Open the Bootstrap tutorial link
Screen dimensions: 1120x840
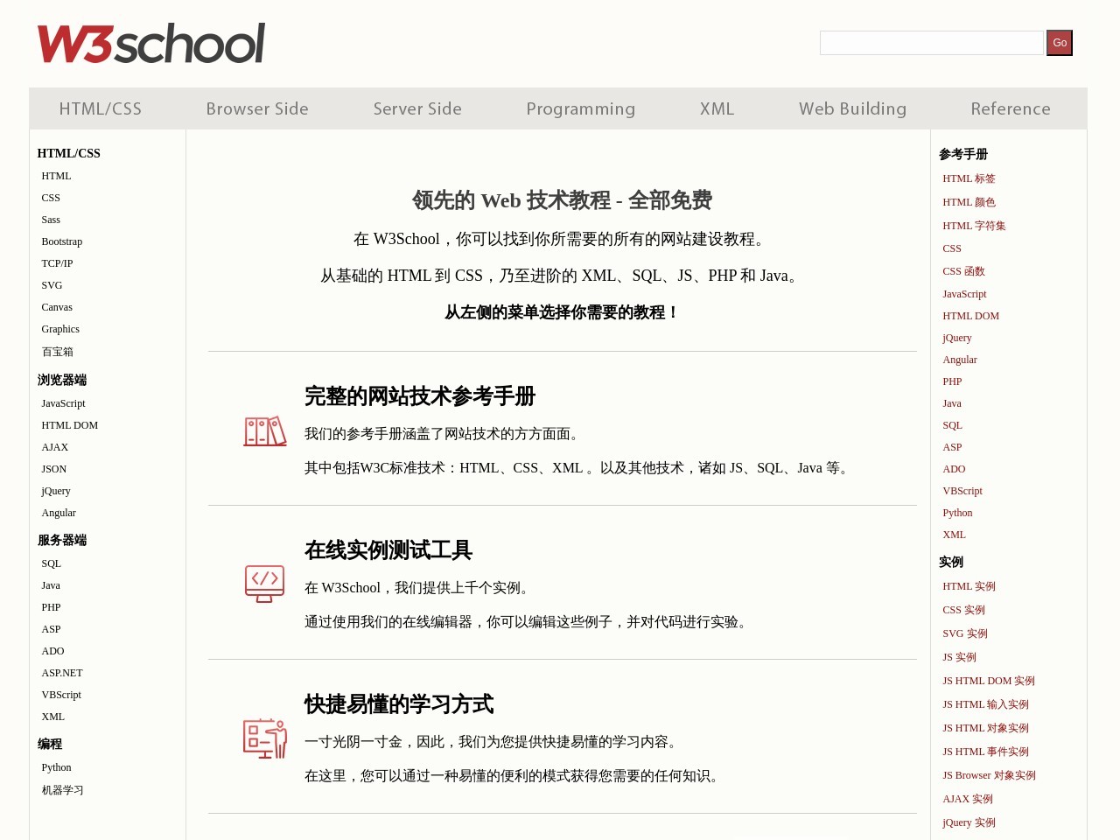click(x=62, y=241)
